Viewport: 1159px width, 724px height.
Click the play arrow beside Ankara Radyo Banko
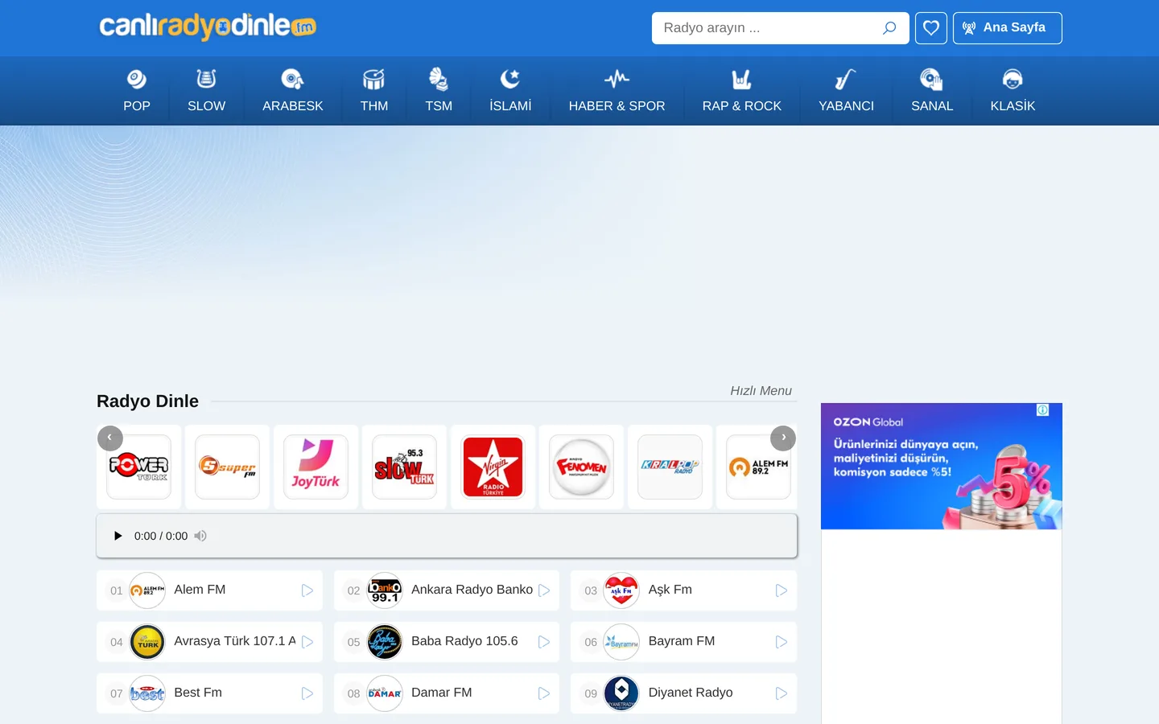(544, 590)
